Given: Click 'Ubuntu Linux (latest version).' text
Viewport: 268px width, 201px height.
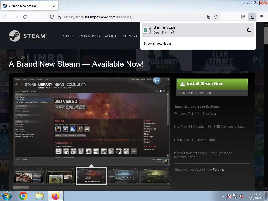Looking at the screenshot, I should tap(195, 140).
